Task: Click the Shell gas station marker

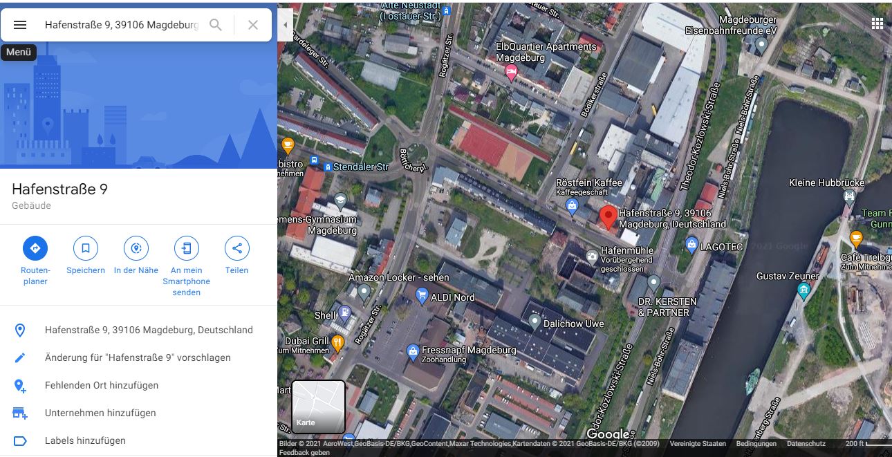Action: [x=345, y=314]
